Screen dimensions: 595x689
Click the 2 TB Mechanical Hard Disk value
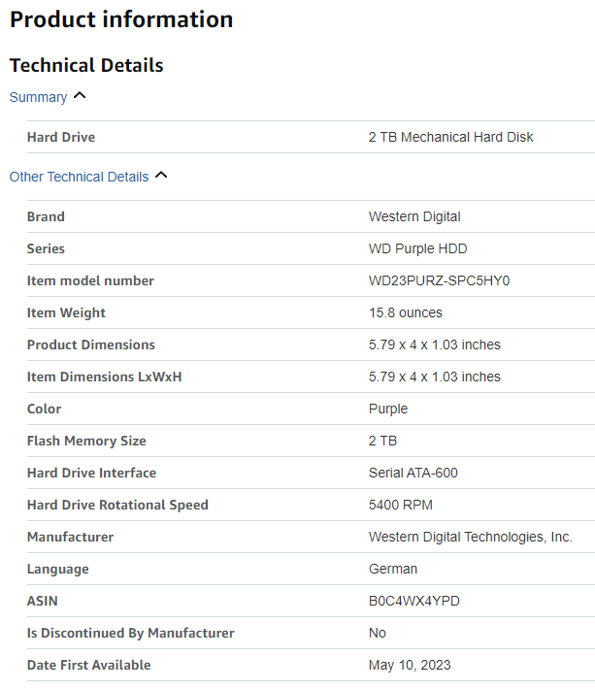click(x=450, y=137)
